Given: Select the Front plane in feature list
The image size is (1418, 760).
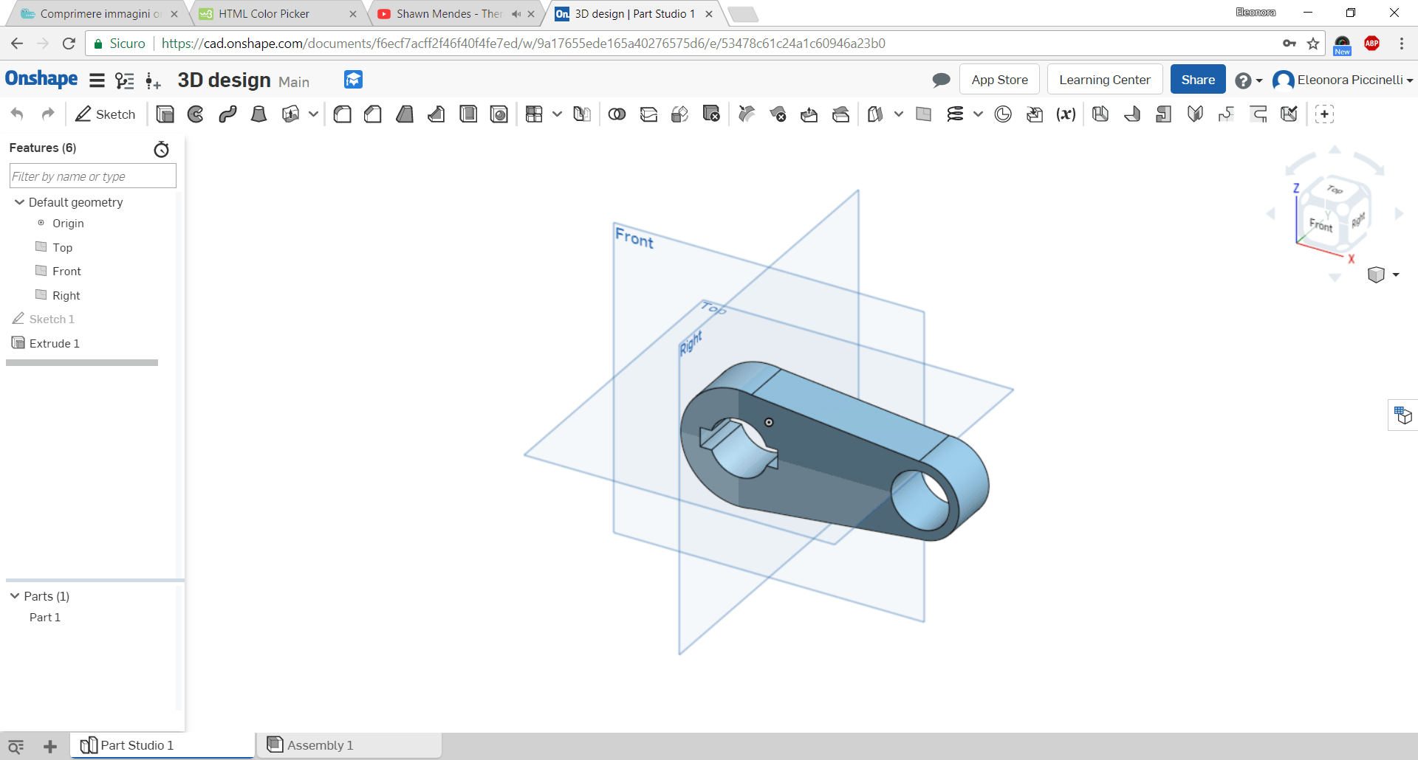Looking at the screenshot, I should pos(66,272).
